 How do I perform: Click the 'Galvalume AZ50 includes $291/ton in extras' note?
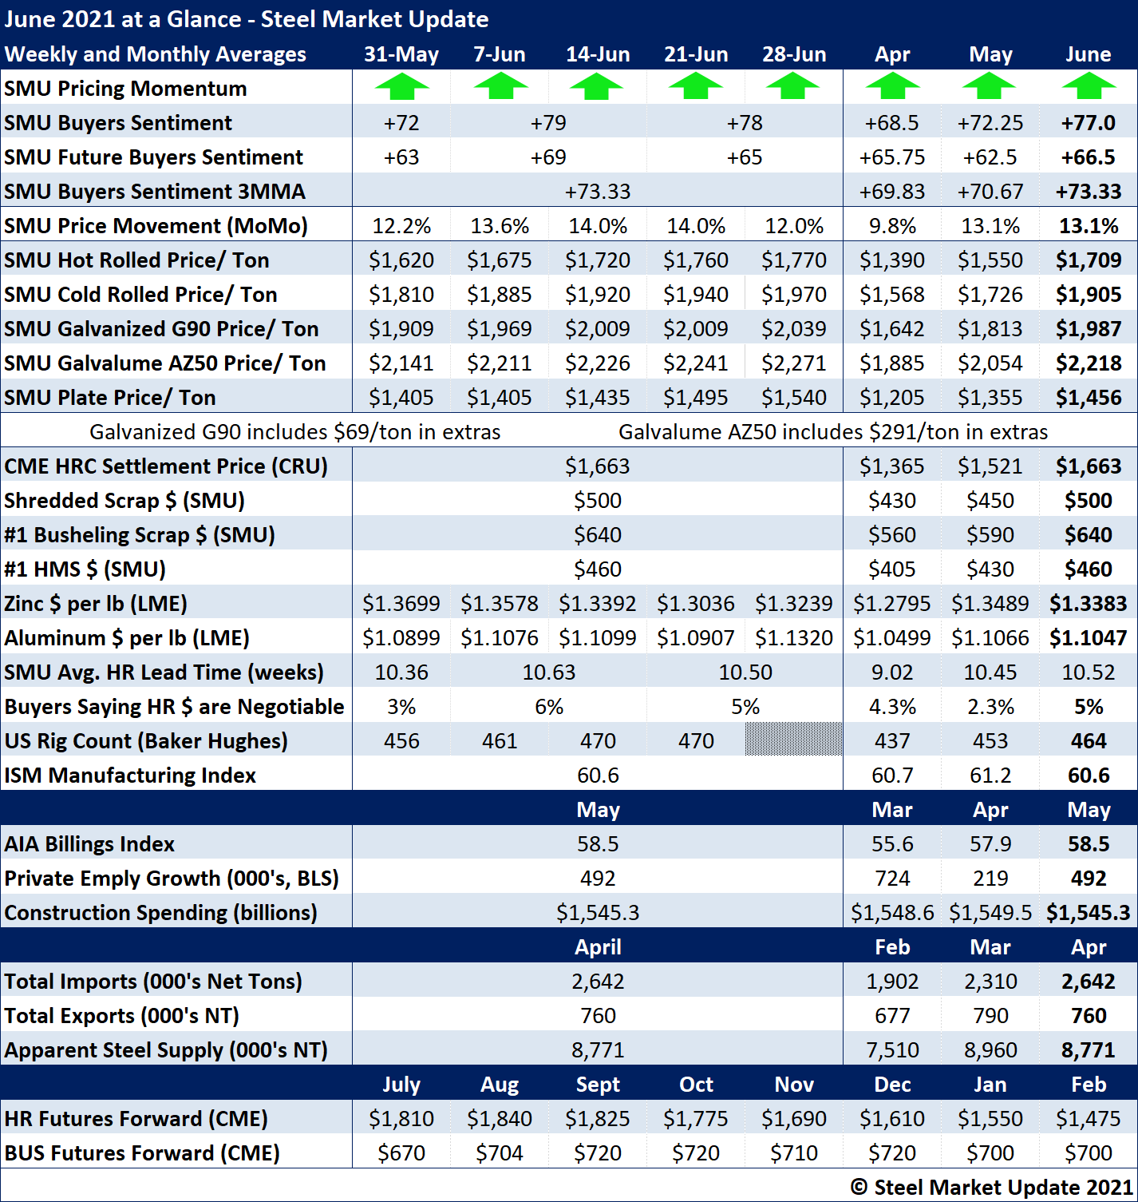833,432
